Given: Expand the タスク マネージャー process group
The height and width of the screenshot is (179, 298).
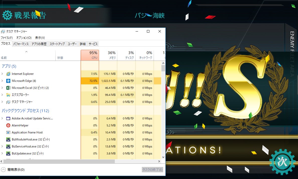Looking at the screenshot, I should pos(2,102).
